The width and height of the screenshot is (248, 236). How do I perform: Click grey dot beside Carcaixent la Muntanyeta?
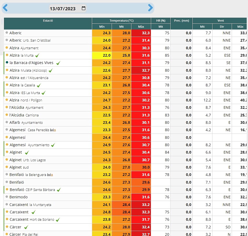7,204
